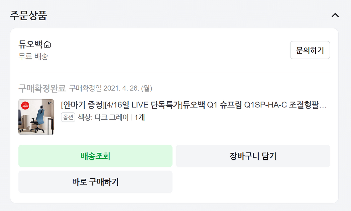Open the office chair product thumbnail
The image size is (351, 211).
(36, 117)
